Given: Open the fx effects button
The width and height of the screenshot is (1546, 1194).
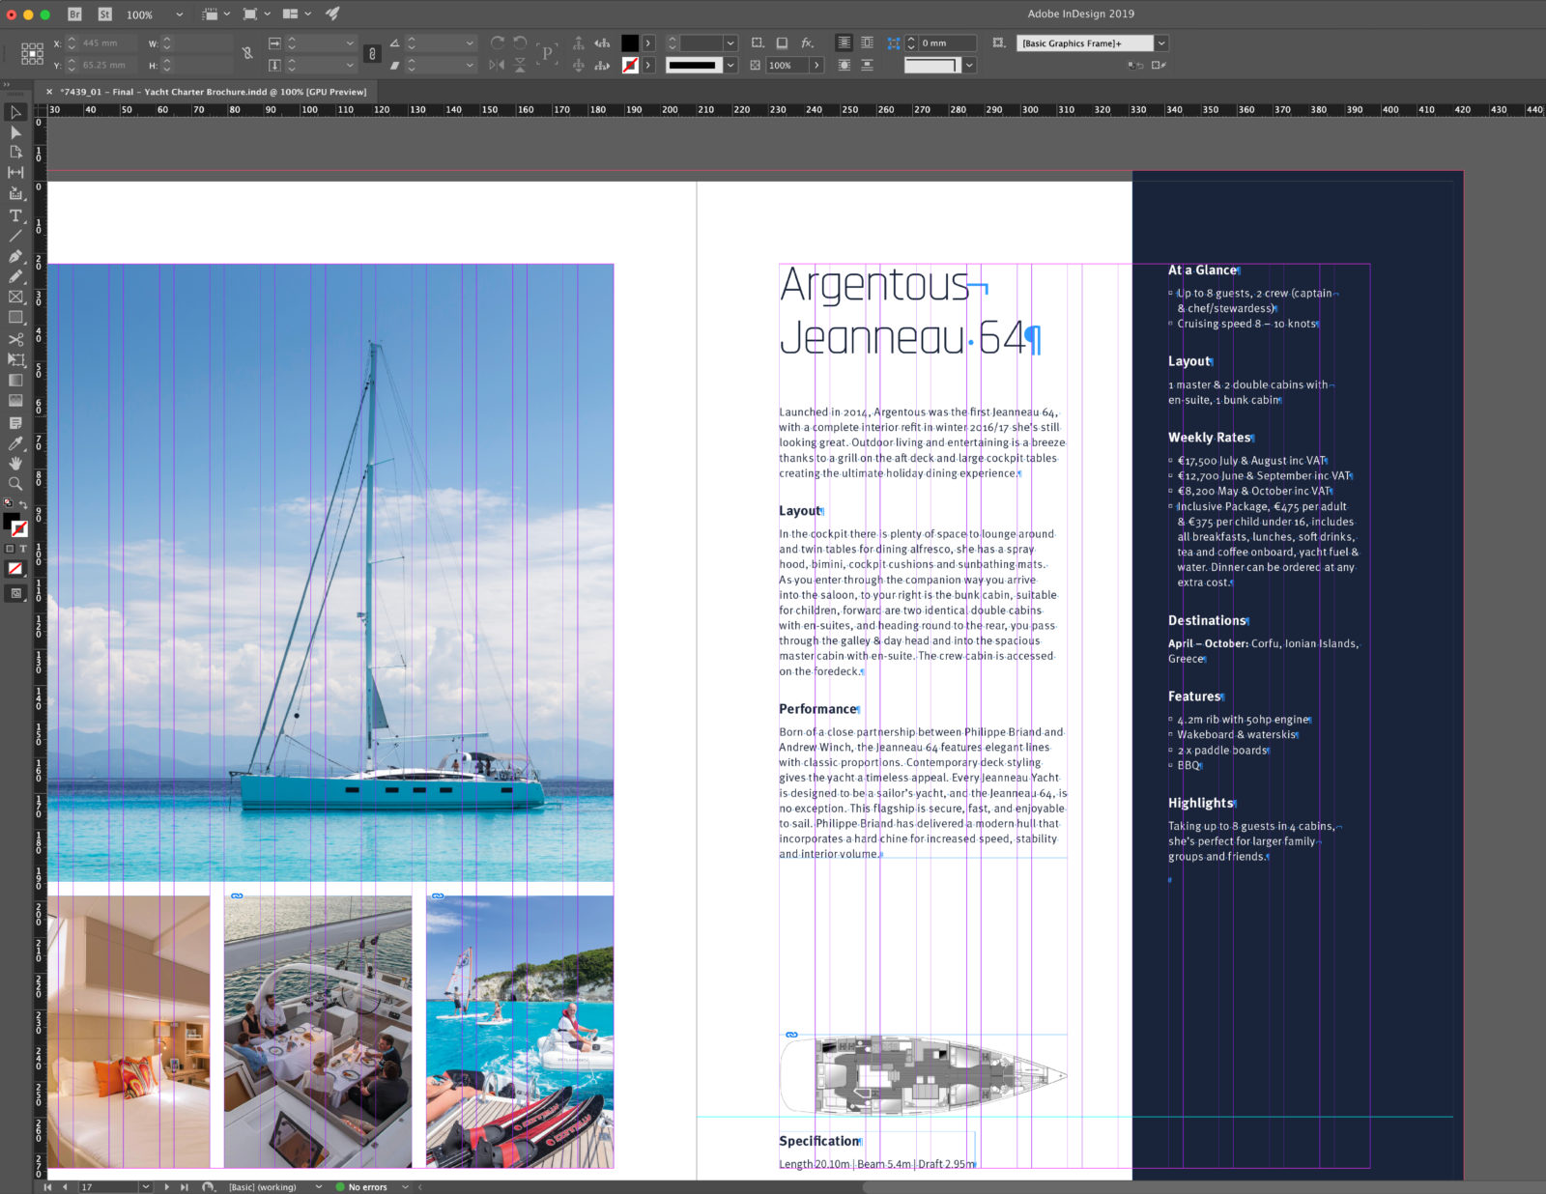Looking at the screenshot, I should point(808,43).
